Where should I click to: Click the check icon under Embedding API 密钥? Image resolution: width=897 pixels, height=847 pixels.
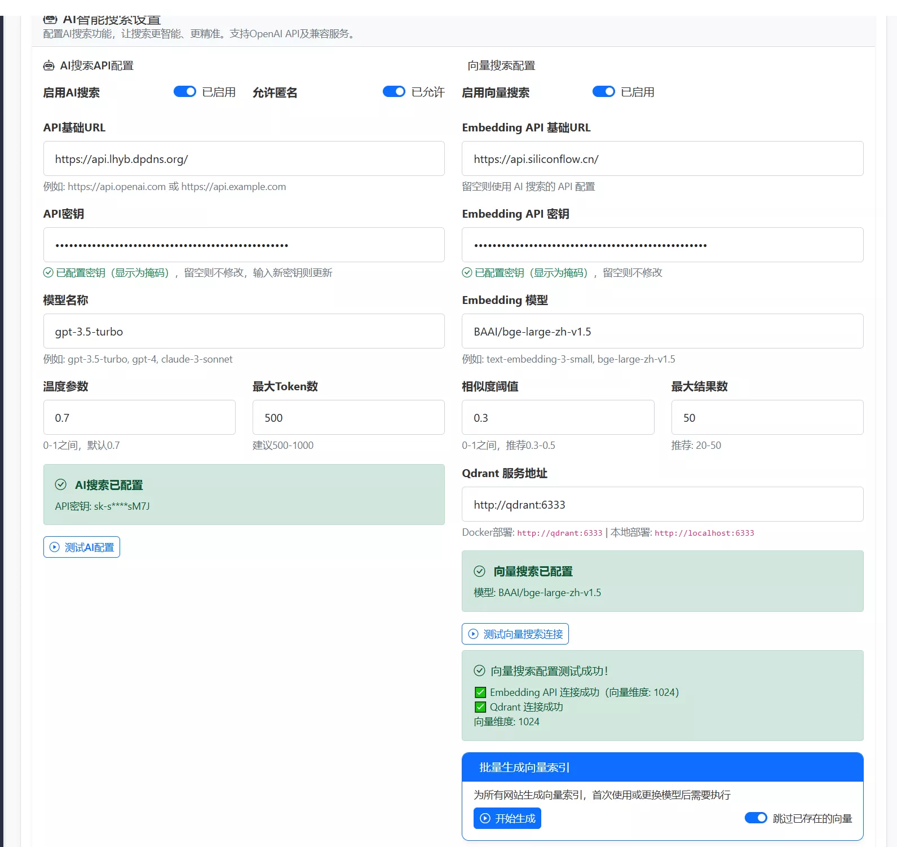(x=467, y=272)
